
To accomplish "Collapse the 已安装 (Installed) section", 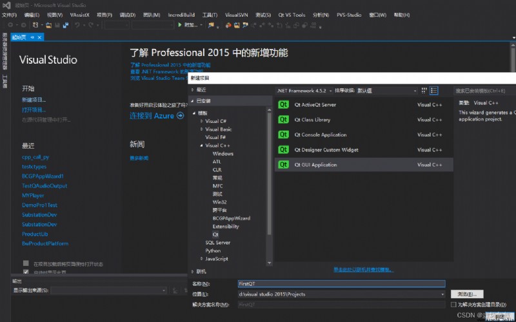I will [x=192, y=101].
